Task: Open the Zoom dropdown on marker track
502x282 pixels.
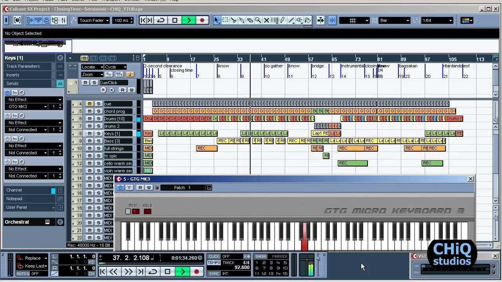Action: tap(92, 74)
